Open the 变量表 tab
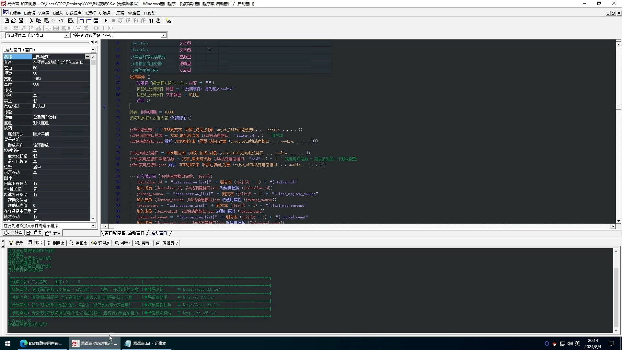This screenshot has height=350, width=622. (101, 243)
